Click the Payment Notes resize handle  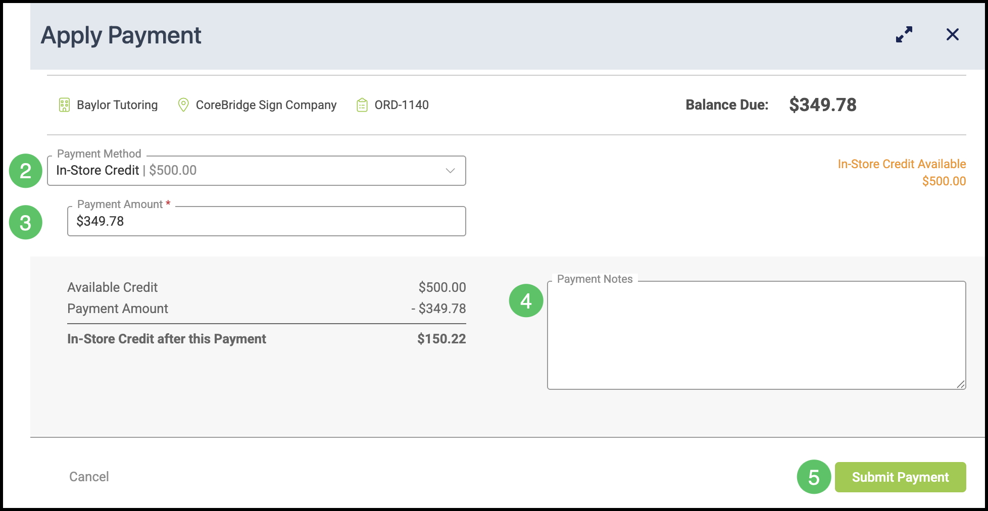coord(961,384)
